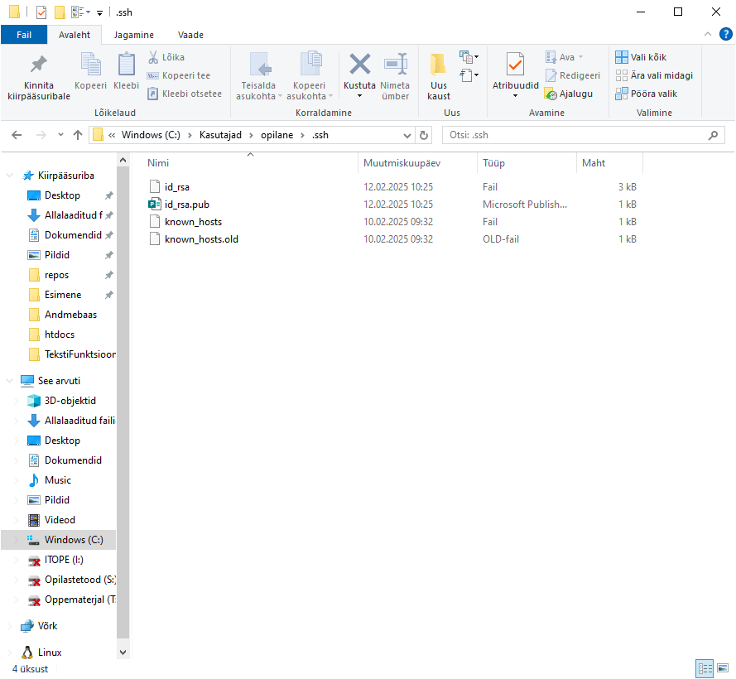Expand address bar history dropdown
The height and width of the screenshot is (679, 736).
[407, 136]
